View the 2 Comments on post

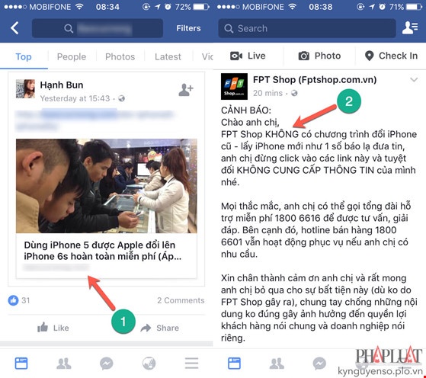(181, 300)
